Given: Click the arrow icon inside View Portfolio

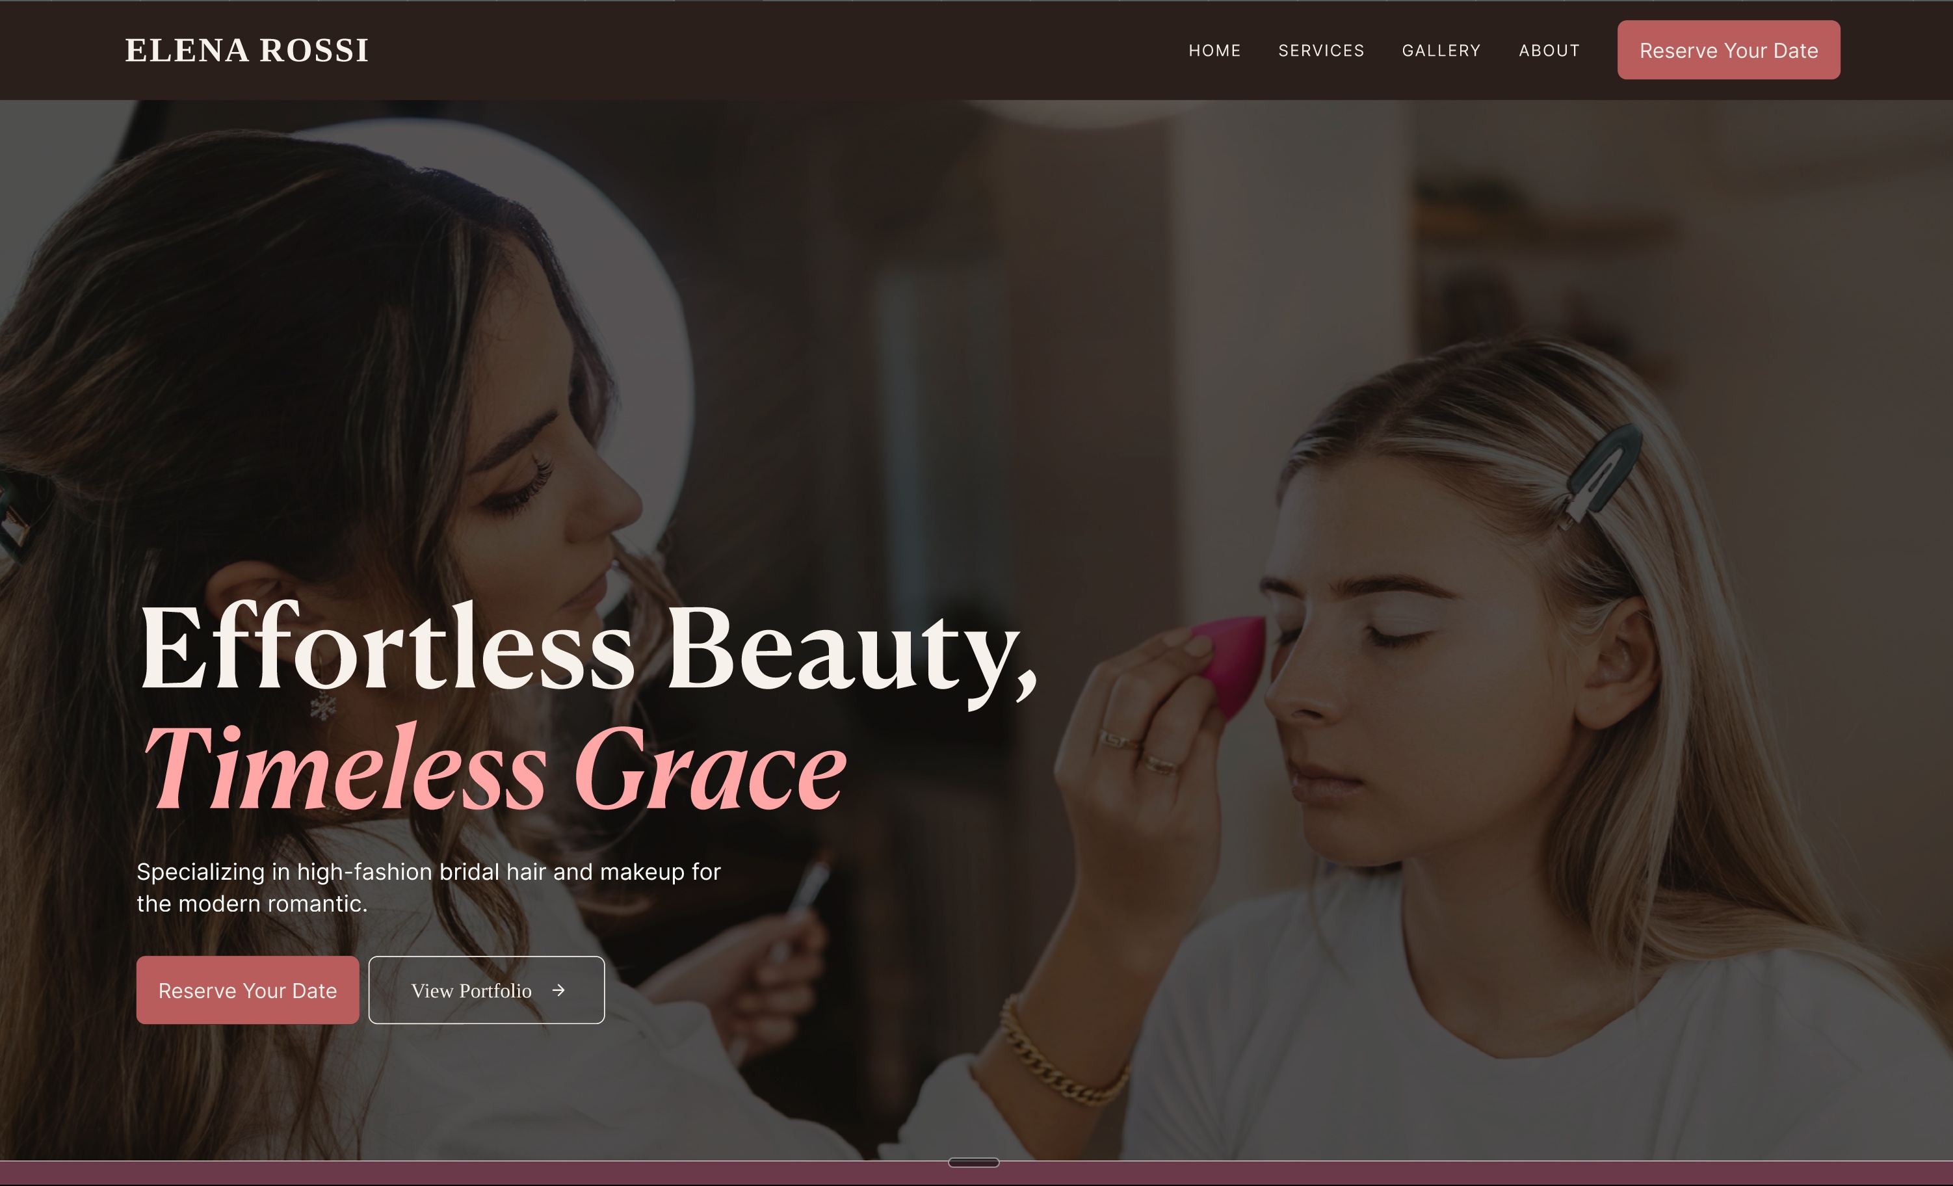Looking at the screenshot, I should (x=559, y=990).
